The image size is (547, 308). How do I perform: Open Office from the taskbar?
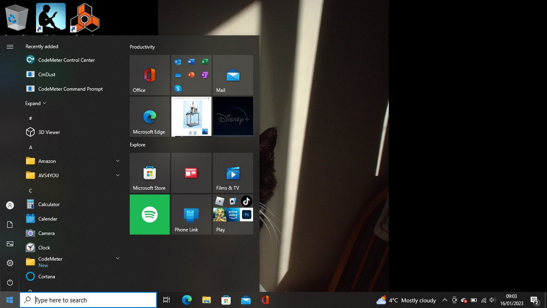pos(265,300)
